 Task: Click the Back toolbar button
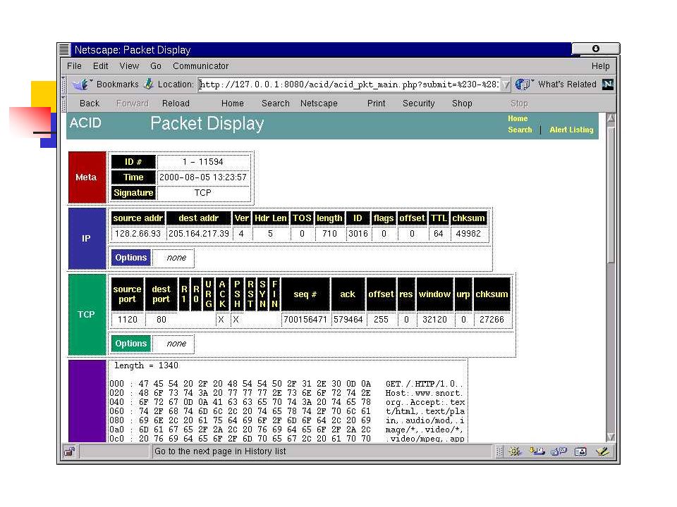pos(90,104)
